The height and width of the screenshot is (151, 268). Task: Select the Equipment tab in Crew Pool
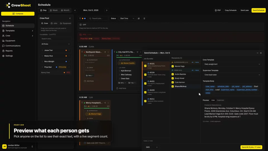pos(65,23)
